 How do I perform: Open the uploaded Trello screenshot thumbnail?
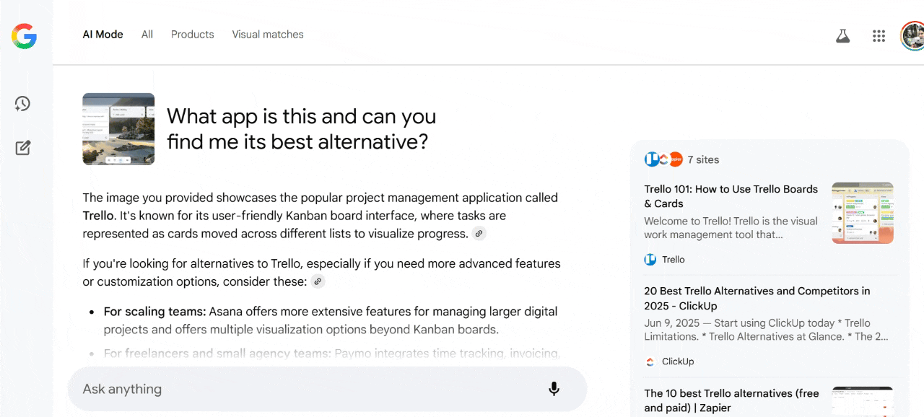(118, 128)
